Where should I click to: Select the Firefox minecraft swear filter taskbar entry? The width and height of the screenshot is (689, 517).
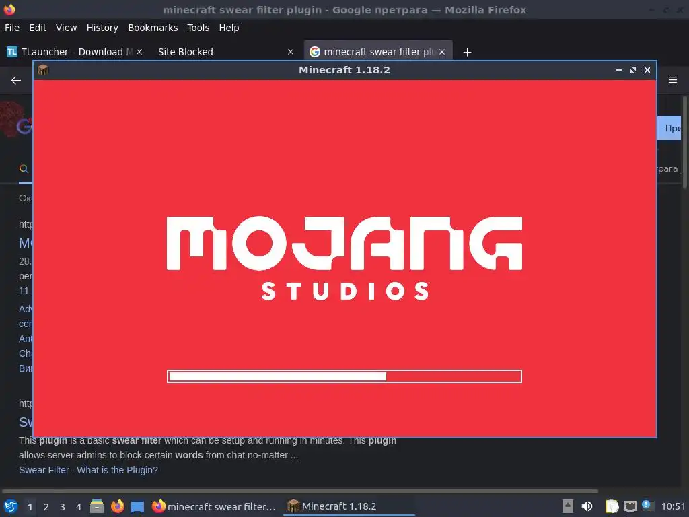click(215, 506)
